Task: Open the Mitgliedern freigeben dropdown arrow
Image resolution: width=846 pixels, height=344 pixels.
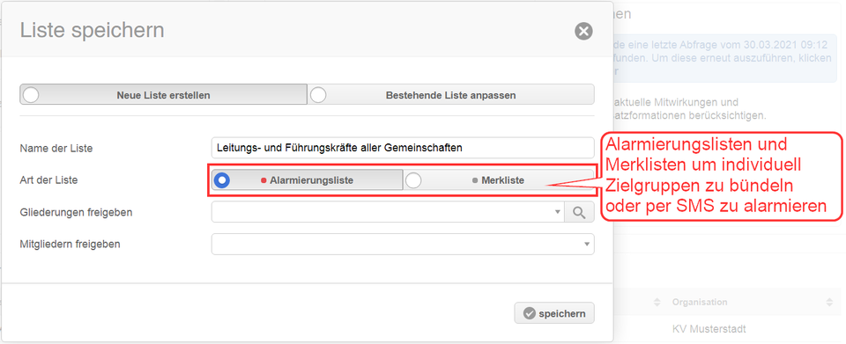Action: click(587, 244)
